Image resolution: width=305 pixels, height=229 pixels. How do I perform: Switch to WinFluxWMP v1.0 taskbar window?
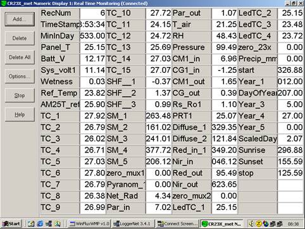coord(89,224)
